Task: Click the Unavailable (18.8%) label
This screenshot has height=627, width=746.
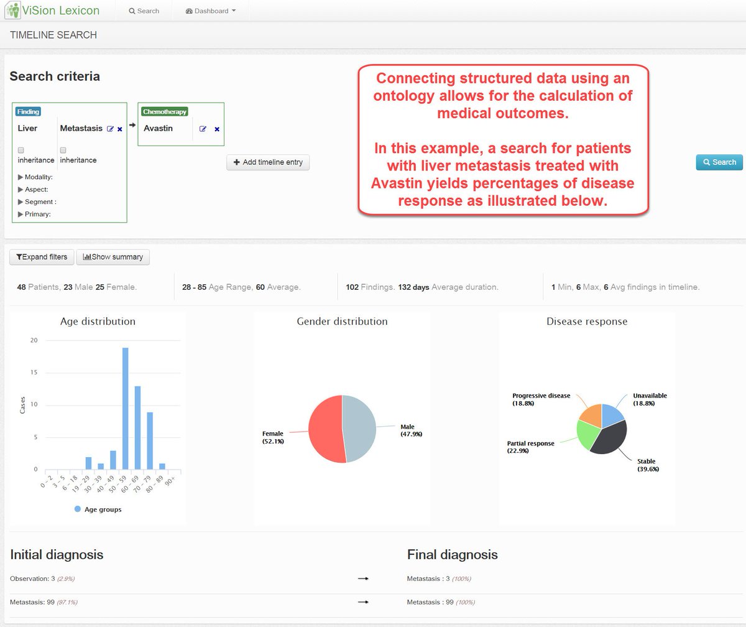Action: [x=650, y=399]
